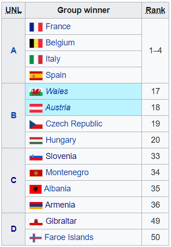Open the Armenia link

point(60,205)
